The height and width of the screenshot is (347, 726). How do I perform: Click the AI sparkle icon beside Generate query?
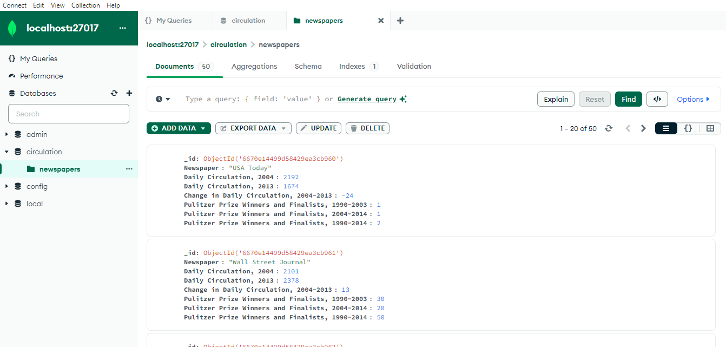tap(403, 99)
